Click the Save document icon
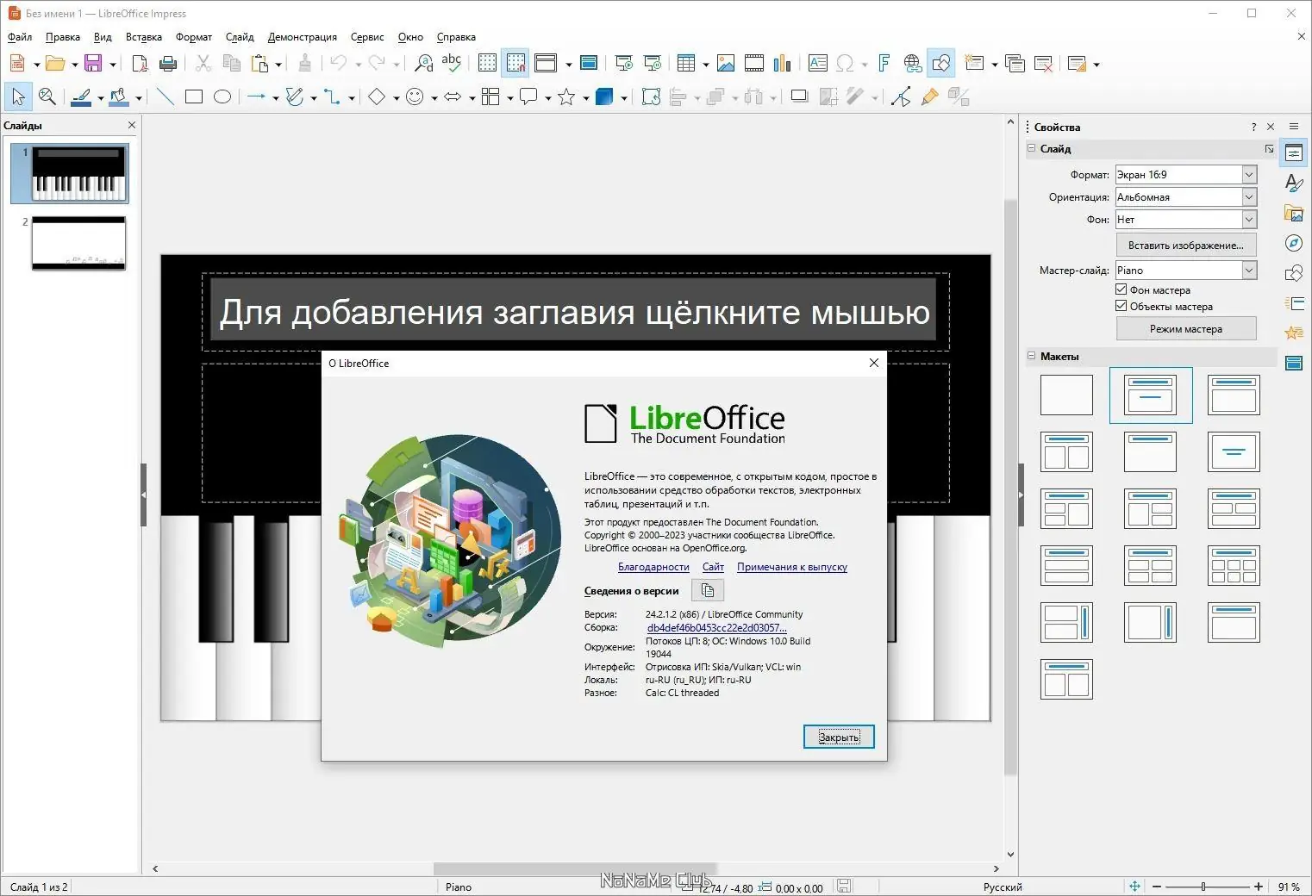Image resolution: width=1312 pixels, height=896 pixels. (93, 64)
